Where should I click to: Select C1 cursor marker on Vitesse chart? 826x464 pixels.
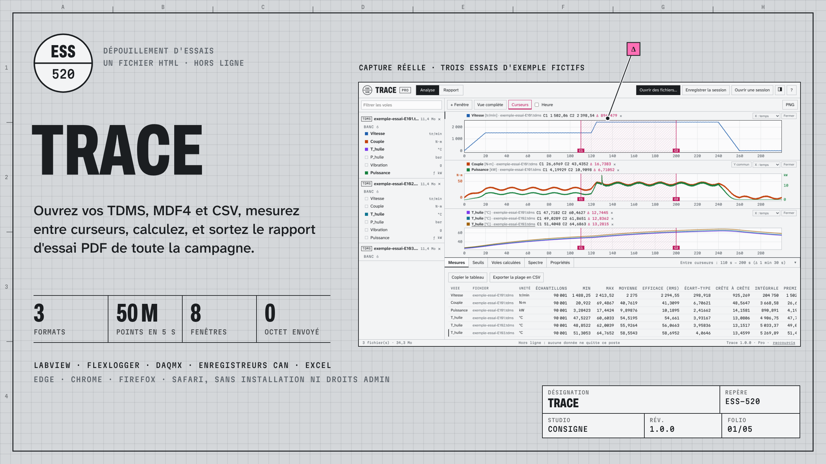(581, 150)
